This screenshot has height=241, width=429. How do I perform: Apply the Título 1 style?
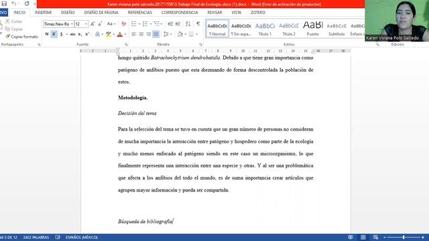pyautogui.click(x=265, y=29)
